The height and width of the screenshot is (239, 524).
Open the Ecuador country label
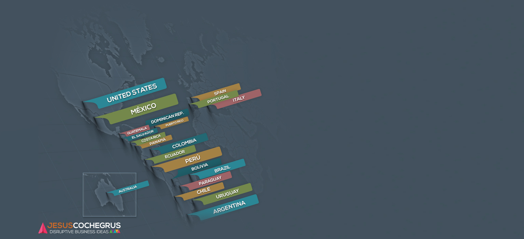175,154
